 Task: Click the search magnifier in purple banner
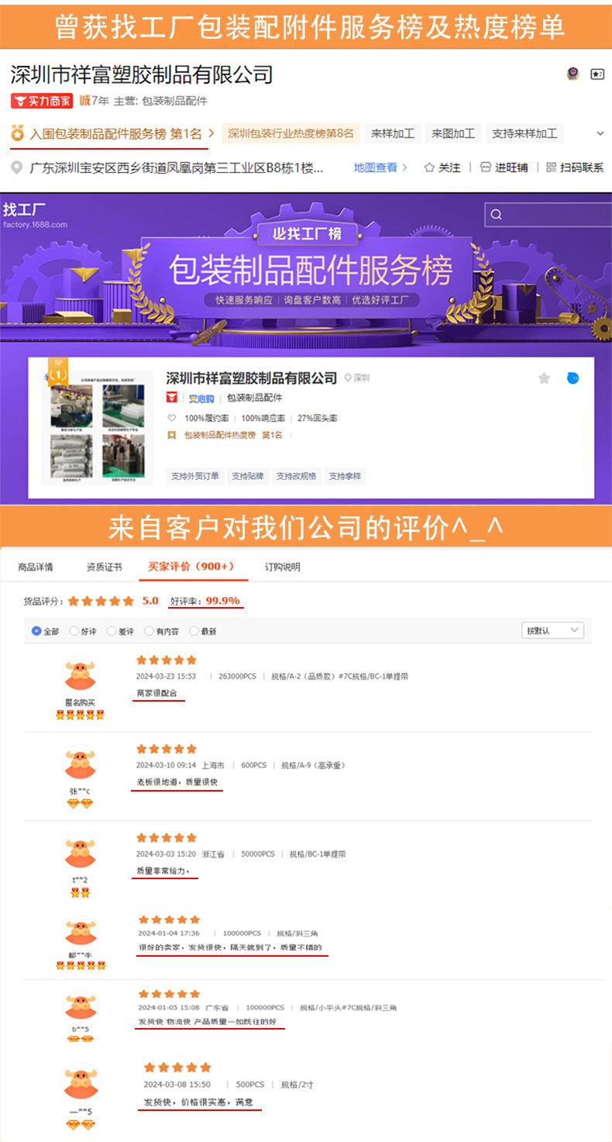coord(497,215)
